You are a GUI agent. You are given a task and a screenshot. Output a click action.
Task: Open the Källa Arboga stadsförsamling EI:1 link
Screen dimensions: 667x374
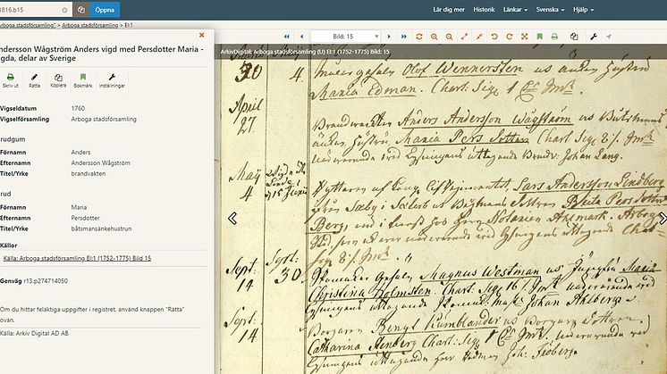point(77,258)
